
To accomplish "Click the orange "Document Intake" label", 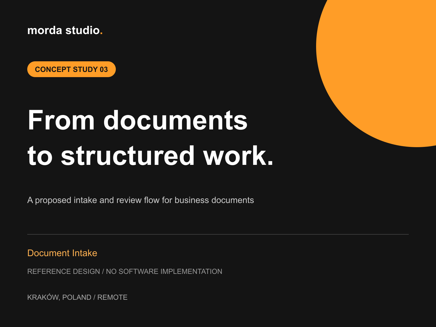I will point(62,253).
